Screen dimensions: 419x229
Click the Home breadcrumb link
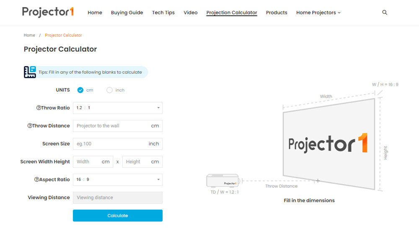29,35
